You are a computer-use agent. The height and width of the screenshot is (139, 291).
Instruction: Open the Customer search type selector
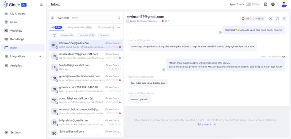(x=64, y=18)
